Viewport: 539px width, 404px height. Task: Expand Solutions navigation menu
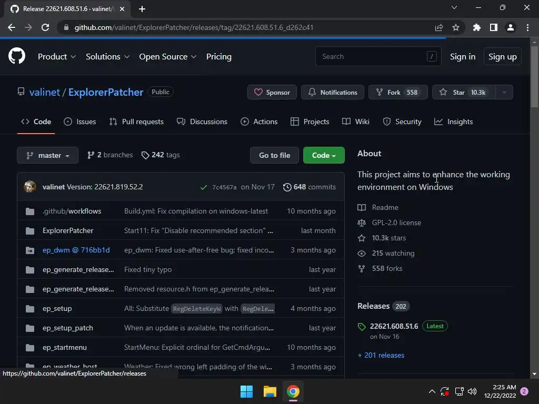pyautogui.click(x=107, y=57)
